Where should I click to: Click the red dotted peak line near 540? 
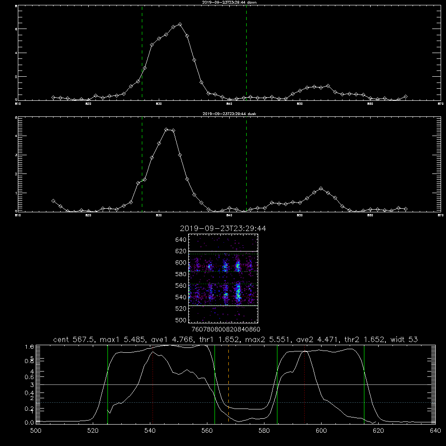[153, 384]
